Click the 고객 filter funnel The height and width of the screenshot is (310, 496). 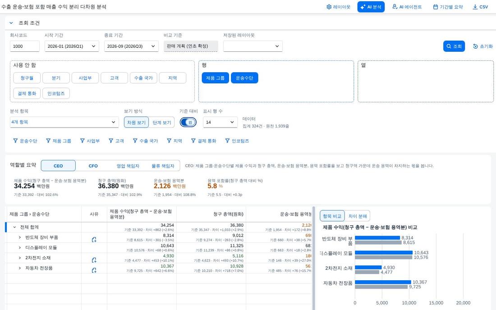pos(116,141)
